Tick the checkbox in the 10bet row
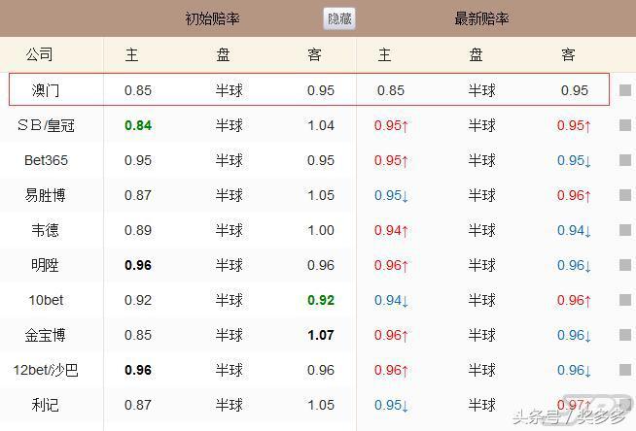Screen dimensions: 636x431 coord(625,300)
